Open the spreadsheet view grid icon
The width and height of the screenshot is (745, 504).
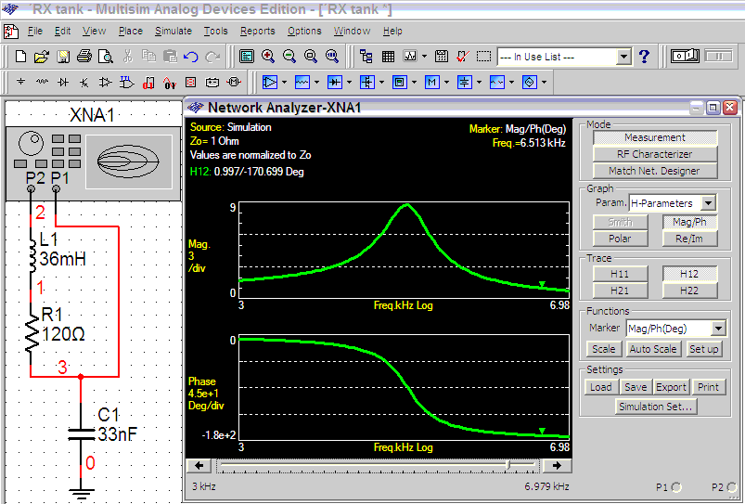point(388,56)
